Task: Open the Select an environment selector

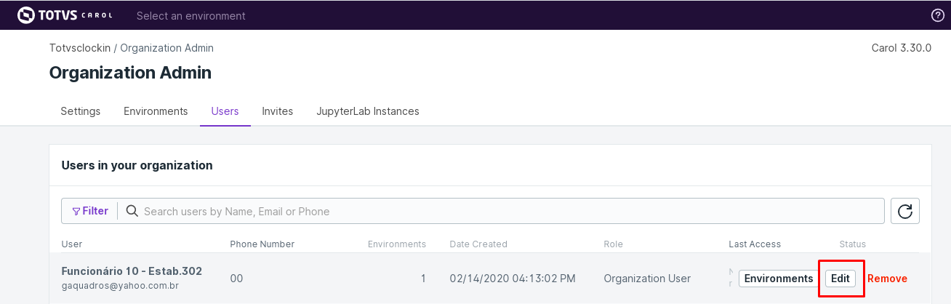Action: (x=191, y=15)
